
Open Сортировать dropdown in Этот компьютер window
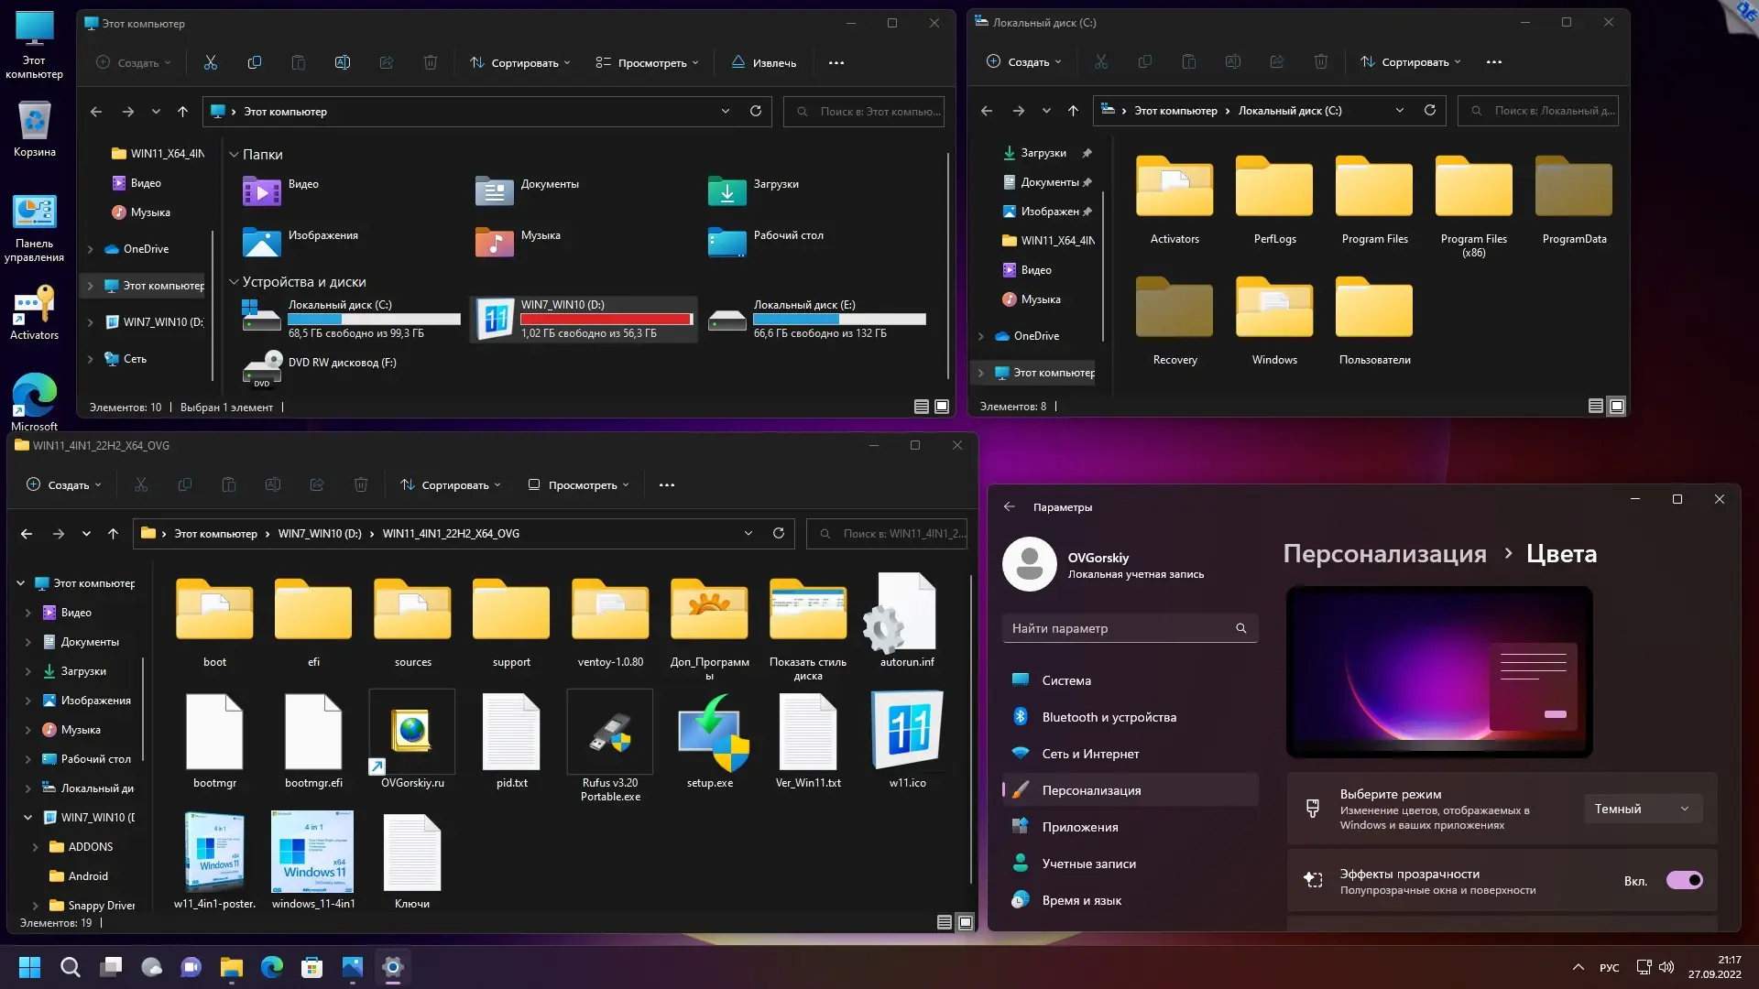click(x=519, y=62)
